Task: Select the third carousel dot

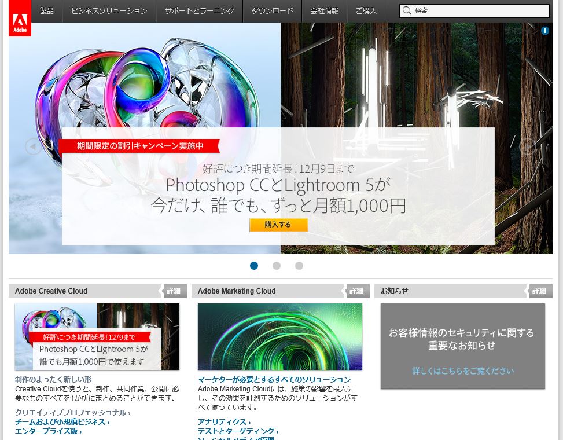Action: 299,265
